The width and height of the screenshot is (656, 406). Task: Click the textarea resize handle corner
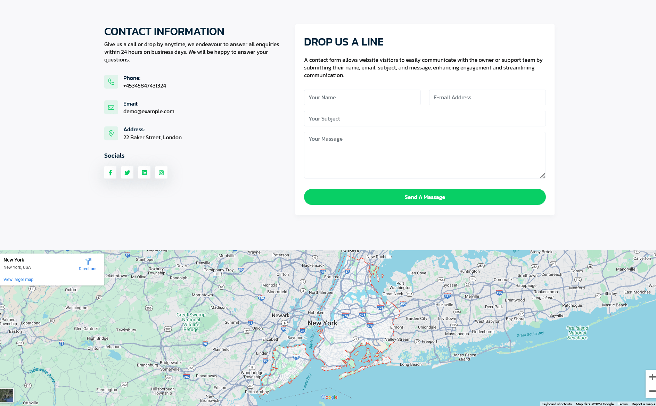point(543,175)
